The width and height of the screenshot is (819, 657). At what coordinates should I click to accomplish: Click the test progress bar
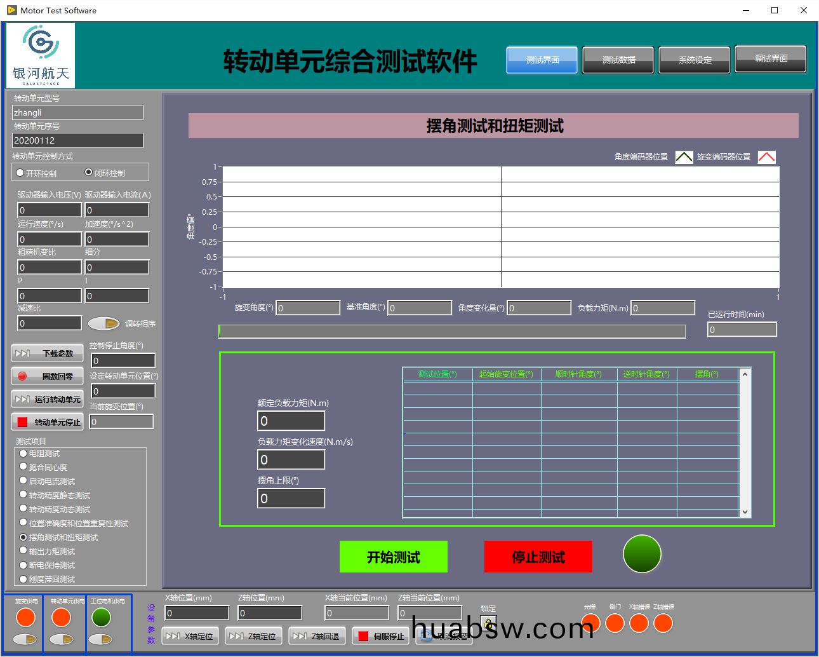coord(452,332)
